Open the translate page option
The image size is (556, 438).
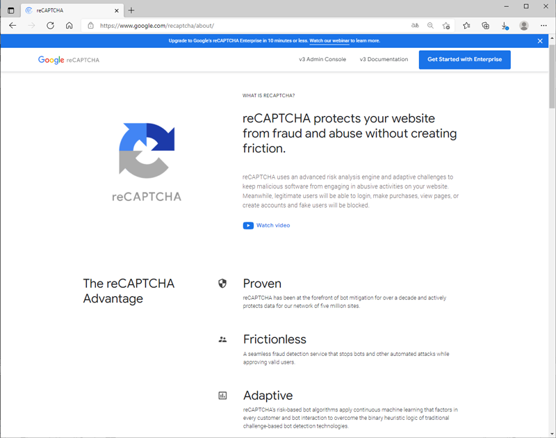(x=415, y=26)
